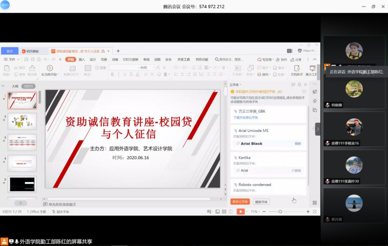
Task: Collapse the ribbon with the chevron arrow
Action: coord(315,60)
